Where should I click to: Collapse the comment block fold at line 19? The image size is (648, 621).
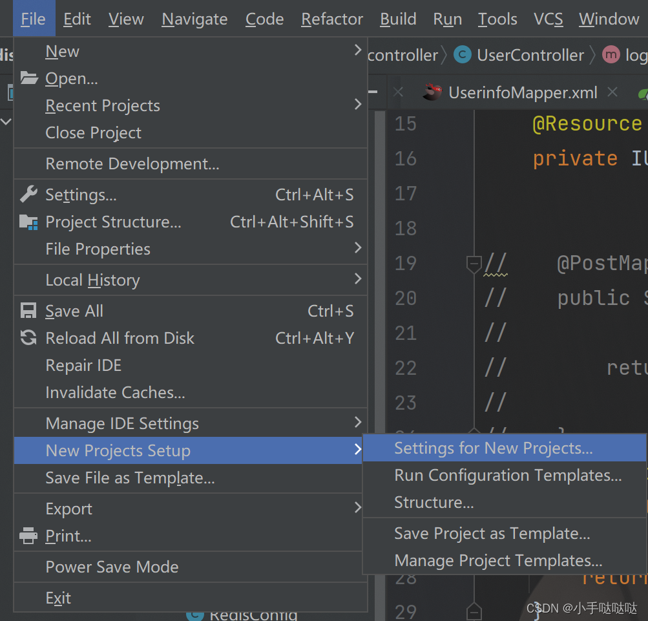tap(474, 264)
